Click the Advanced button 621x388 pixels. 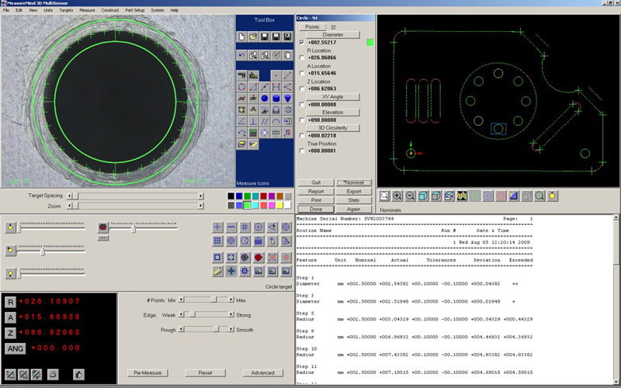click(x=262, y=372)
